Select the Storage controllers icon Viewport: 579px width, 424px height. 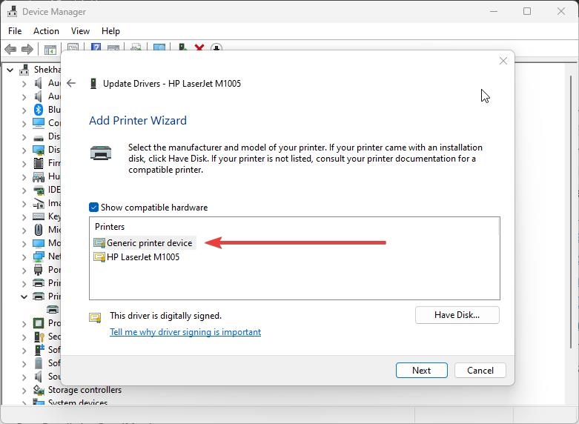click(x=39, y=390)
